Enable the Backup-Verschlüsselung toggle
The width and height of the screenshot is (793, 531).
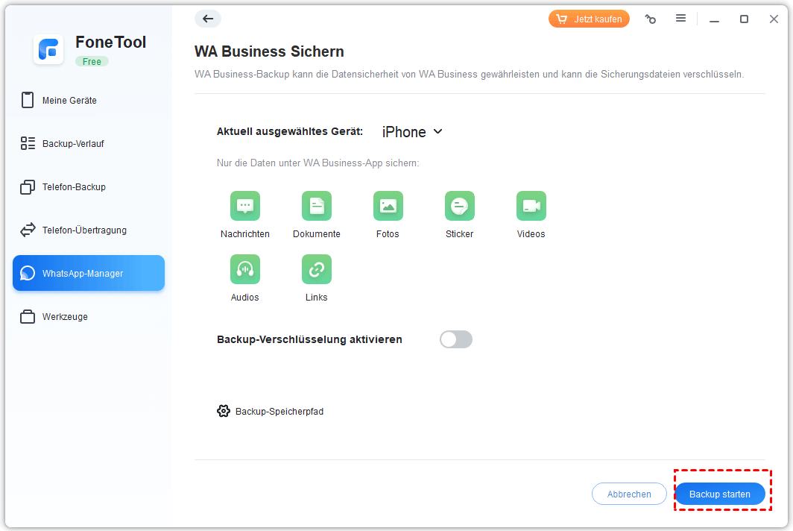(x=456, y=339)
